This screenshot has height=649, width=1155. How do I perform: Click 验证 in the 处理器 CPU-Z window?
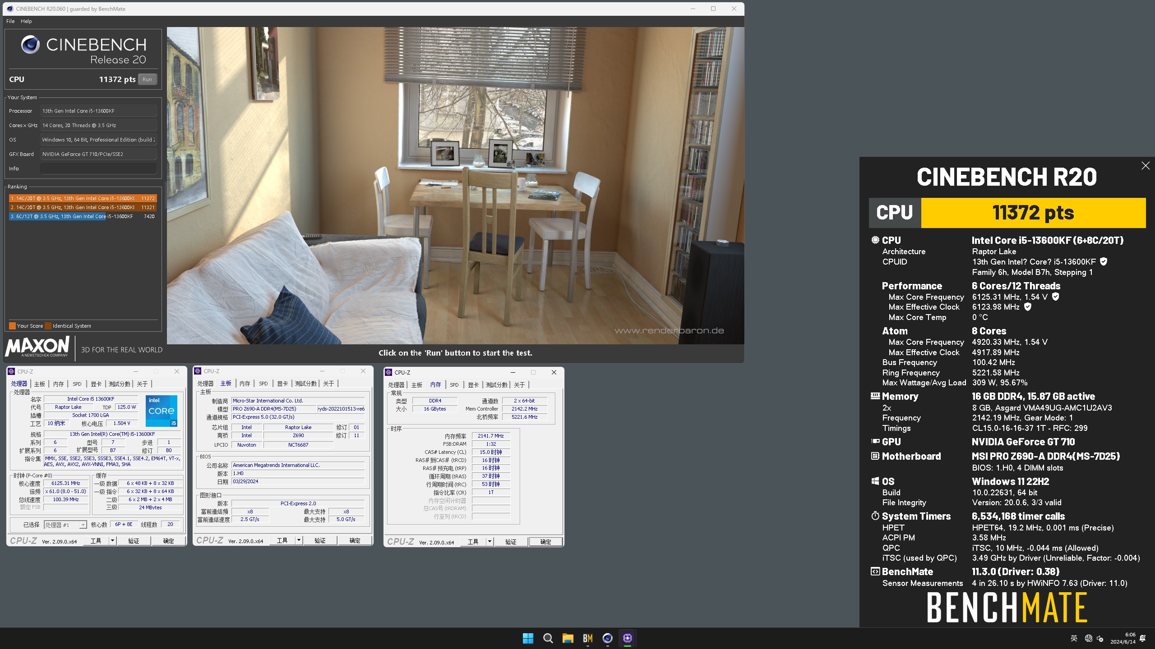[x=134, y=541]
